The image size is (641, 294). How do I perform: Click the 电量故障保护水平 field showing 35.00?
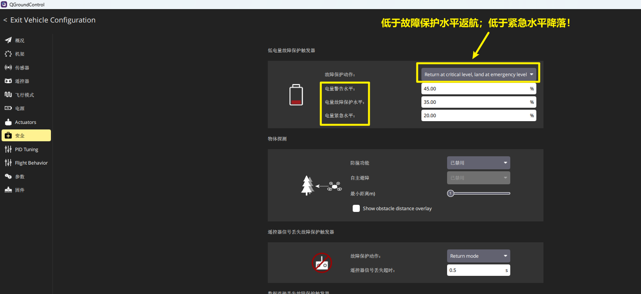(479, 102)
